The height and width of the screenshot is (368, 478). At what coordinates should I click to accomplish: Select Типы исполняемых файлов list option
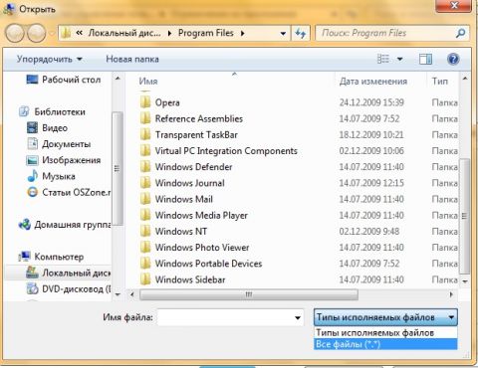click(x=385, y=332)
